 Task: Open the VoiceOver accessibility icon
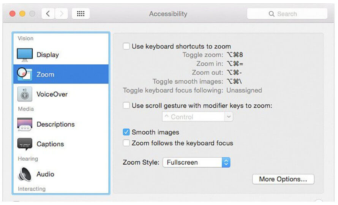point(25,94)
